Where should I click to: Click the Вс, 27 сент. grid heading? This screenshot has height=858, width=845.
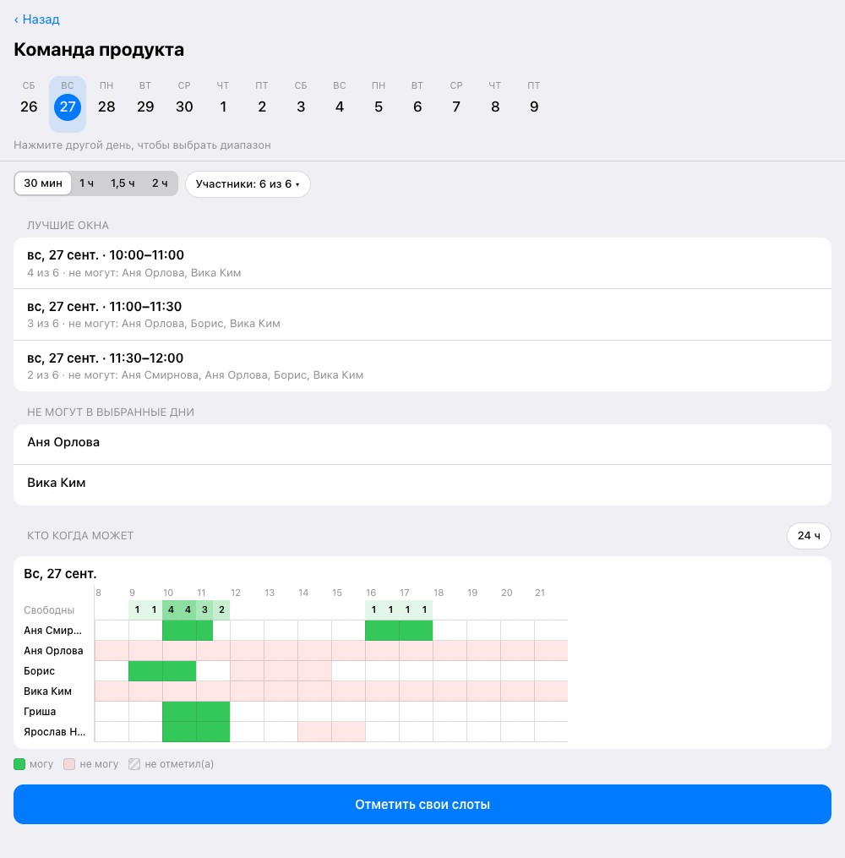(x=60, y=573)
